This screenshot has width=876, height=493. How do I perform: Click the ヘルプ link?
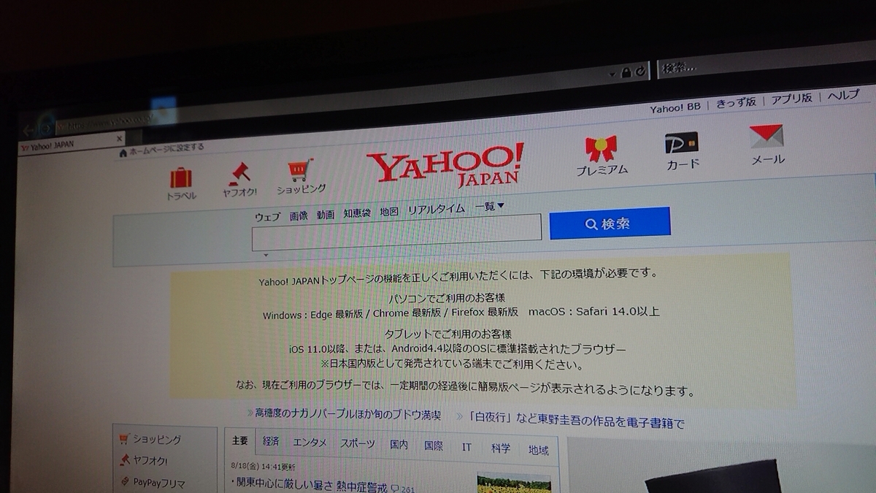pos(844,96)
